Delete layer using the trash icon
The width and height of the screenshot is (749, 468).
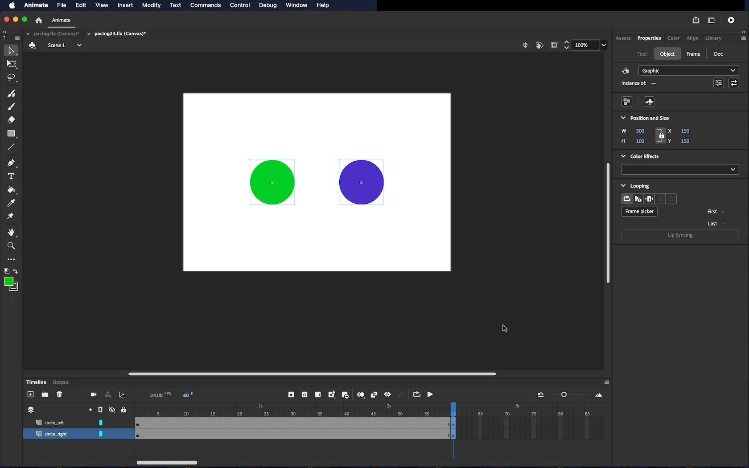tap(59, 394)
